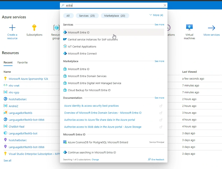Screen dimensions: 222x169
Task: Open the nhc-vnet resource link
Action: [x=14, y=86]
